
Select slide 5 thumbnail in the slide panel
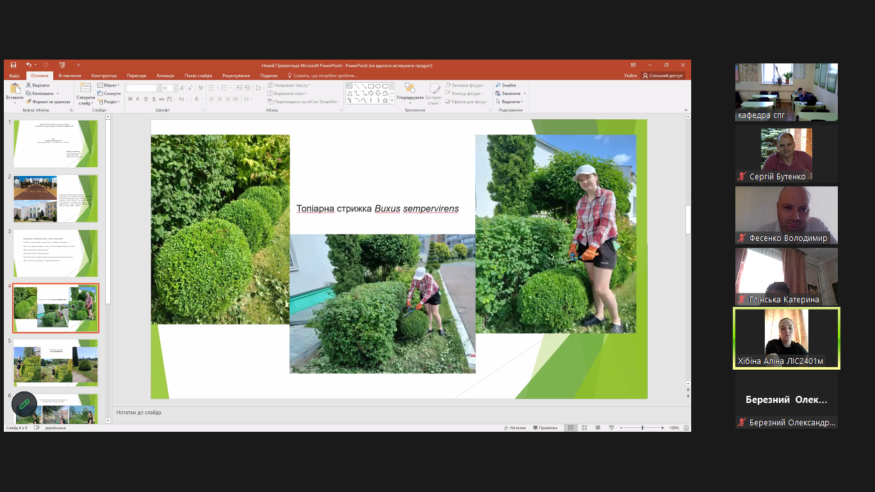click(x=56, y=362)
